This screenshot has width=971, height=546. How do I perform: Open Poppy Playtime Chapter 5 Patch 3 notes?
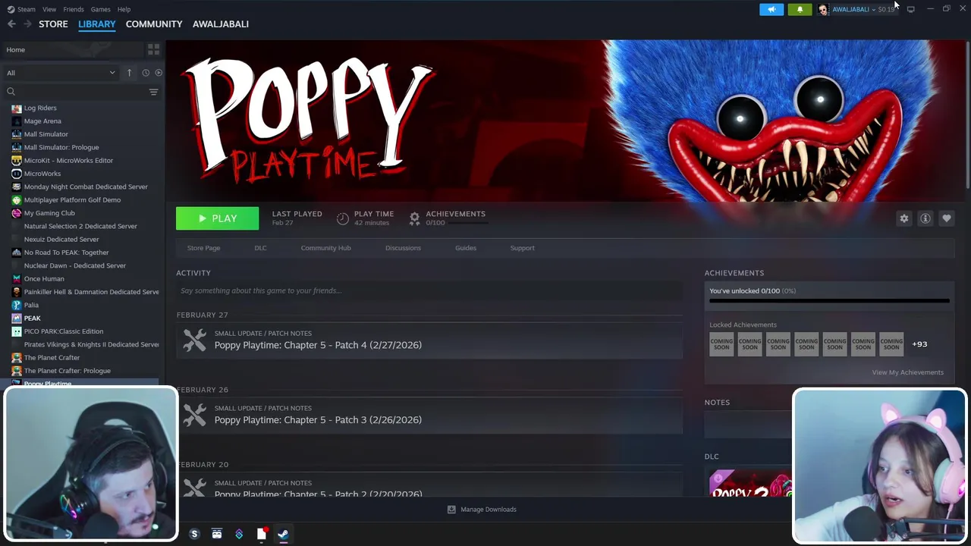click(318, 420)
